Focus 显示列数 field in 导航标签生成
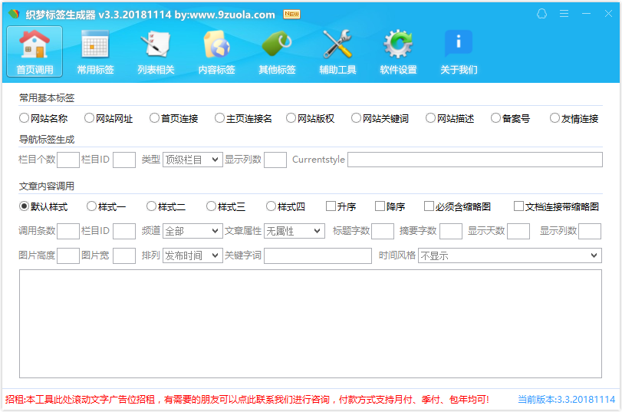622x412 pixels. point(275,160)
